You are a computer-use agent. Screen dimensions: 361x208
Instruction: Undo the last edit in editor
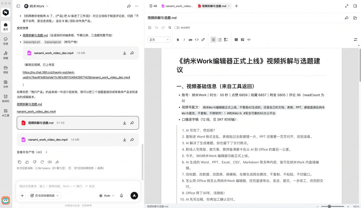click(156, 28)
